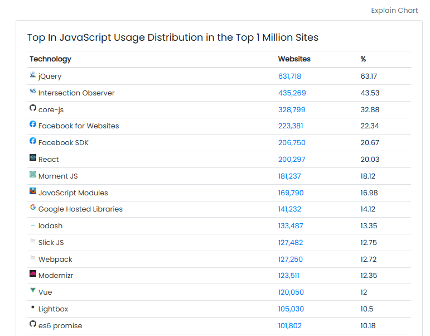Click the chart title heading text
The height and width of the screenshot is (336, 430).
pyautogui.click(x=173, y=37)
